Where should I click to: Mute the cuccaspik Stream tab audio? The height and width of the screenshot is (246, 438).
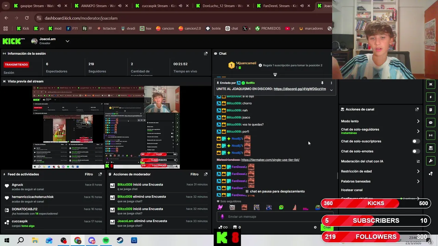pyautogui.click(x=180, y=6)
